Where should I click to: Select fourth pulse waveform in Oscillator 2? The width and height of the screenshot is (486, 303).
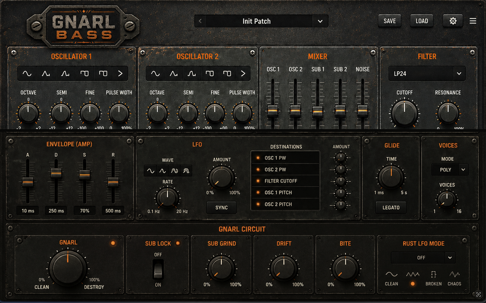point(210,73)
